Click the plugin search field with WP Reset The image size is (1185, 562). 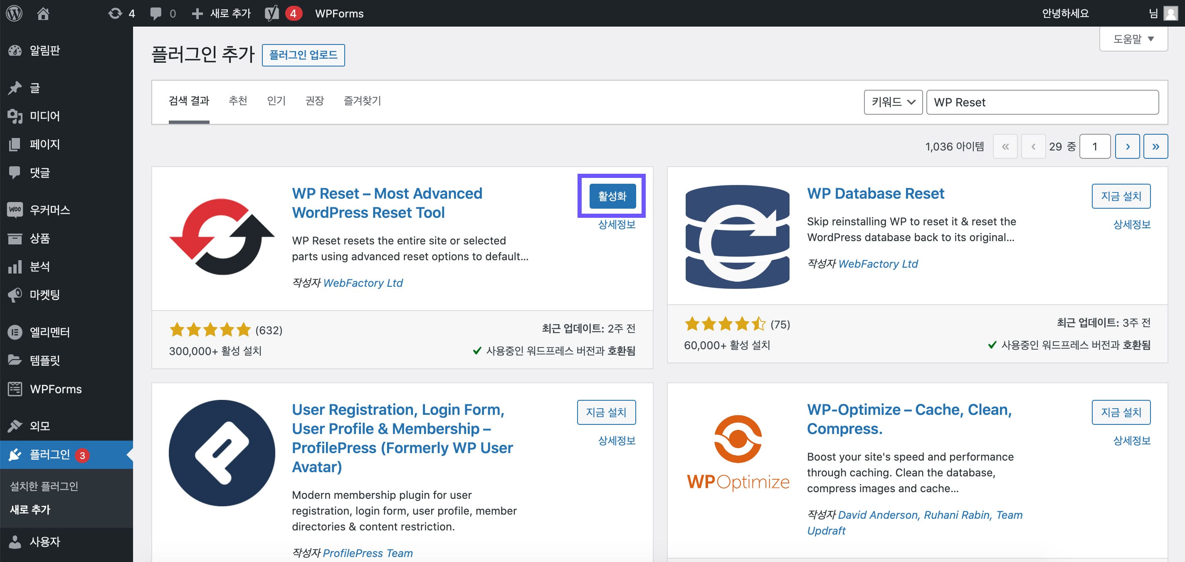pyautogui.click(x=1042, y=102)
